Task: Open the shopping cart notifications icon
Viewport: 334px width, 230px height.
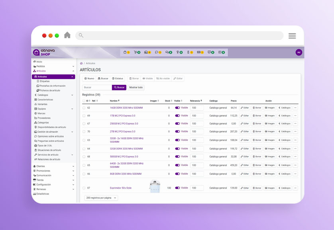Action: point(136,52)
